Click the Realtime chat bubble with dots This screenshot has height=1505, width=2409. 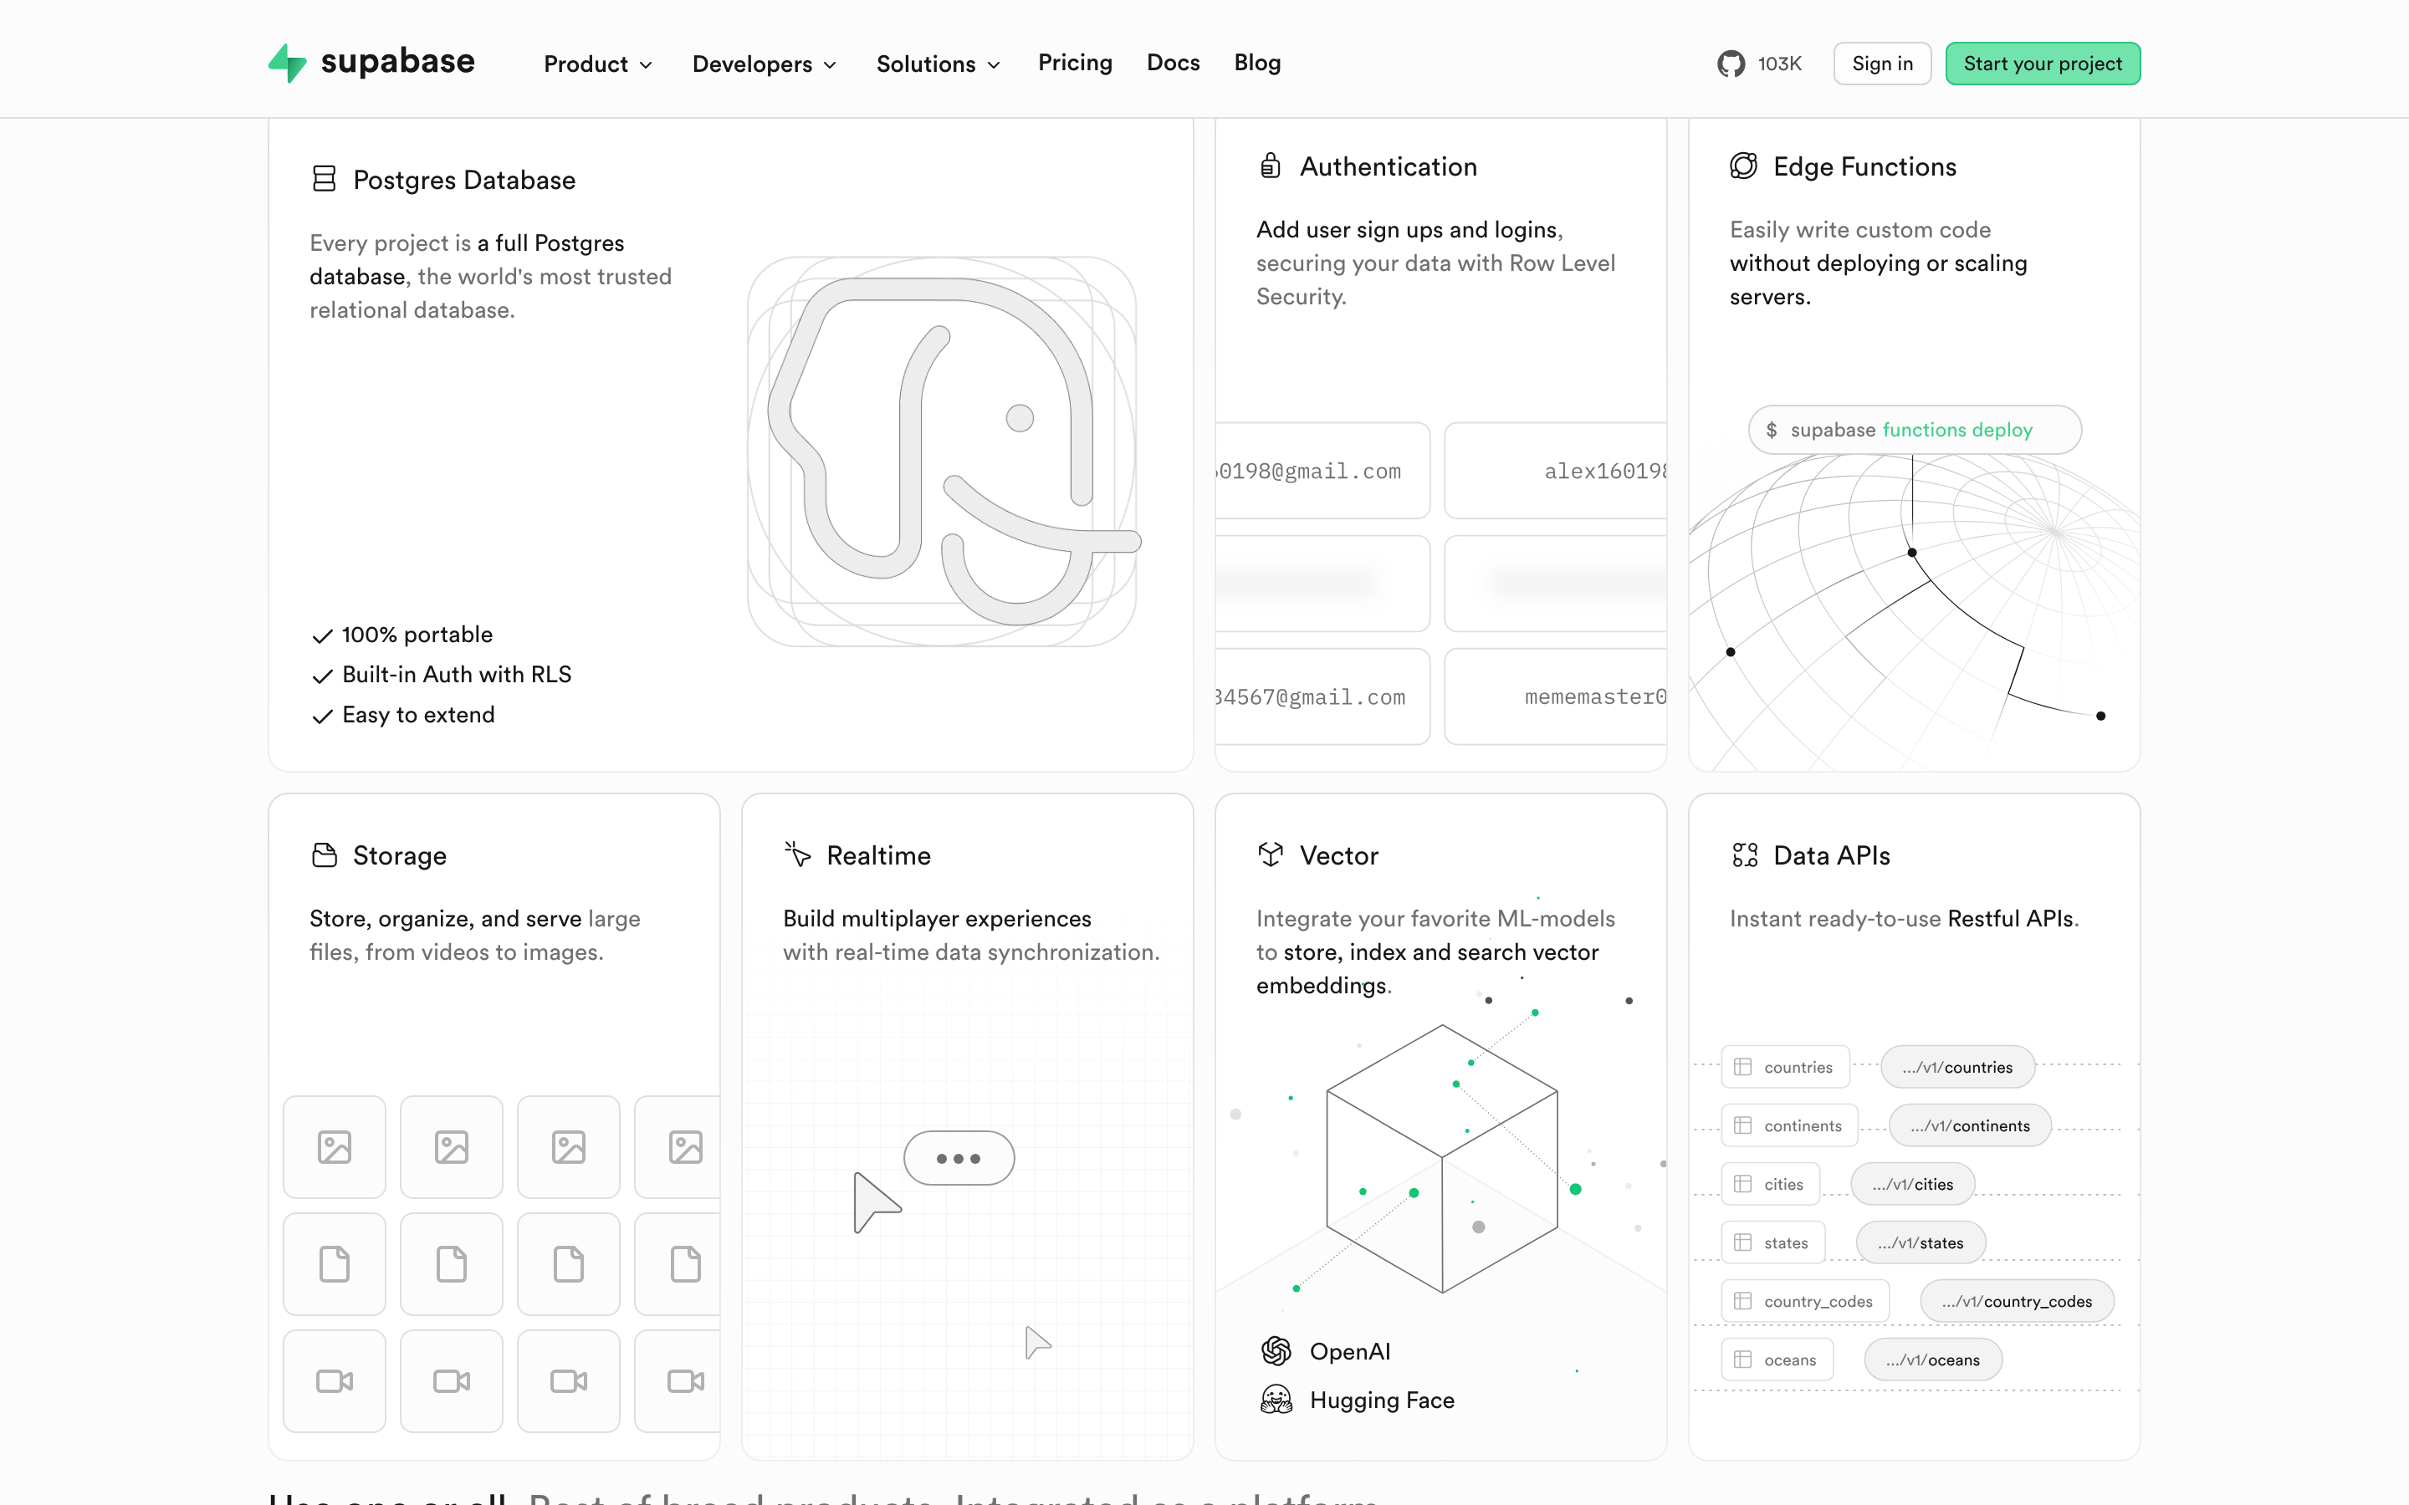[x=959, y=1158]
